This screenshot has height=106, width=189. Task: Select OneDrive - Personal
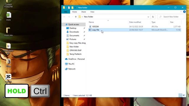coord(76,59)
